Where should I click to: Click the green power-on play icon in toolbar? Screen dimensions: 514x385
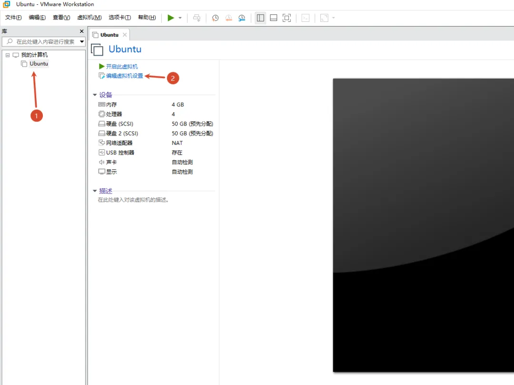pyautogui.click(x=170, y=18)
